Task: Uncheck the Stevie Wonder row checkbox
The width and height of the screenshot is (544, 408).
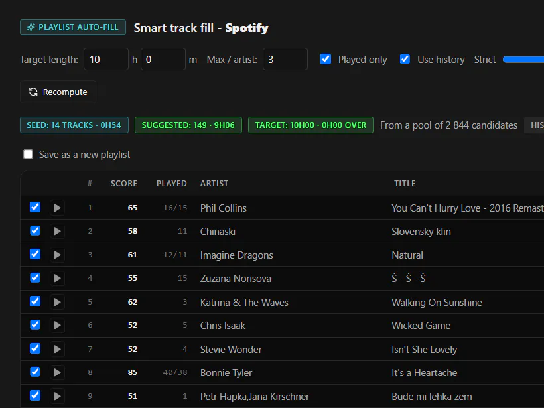Action: (35, 348)
